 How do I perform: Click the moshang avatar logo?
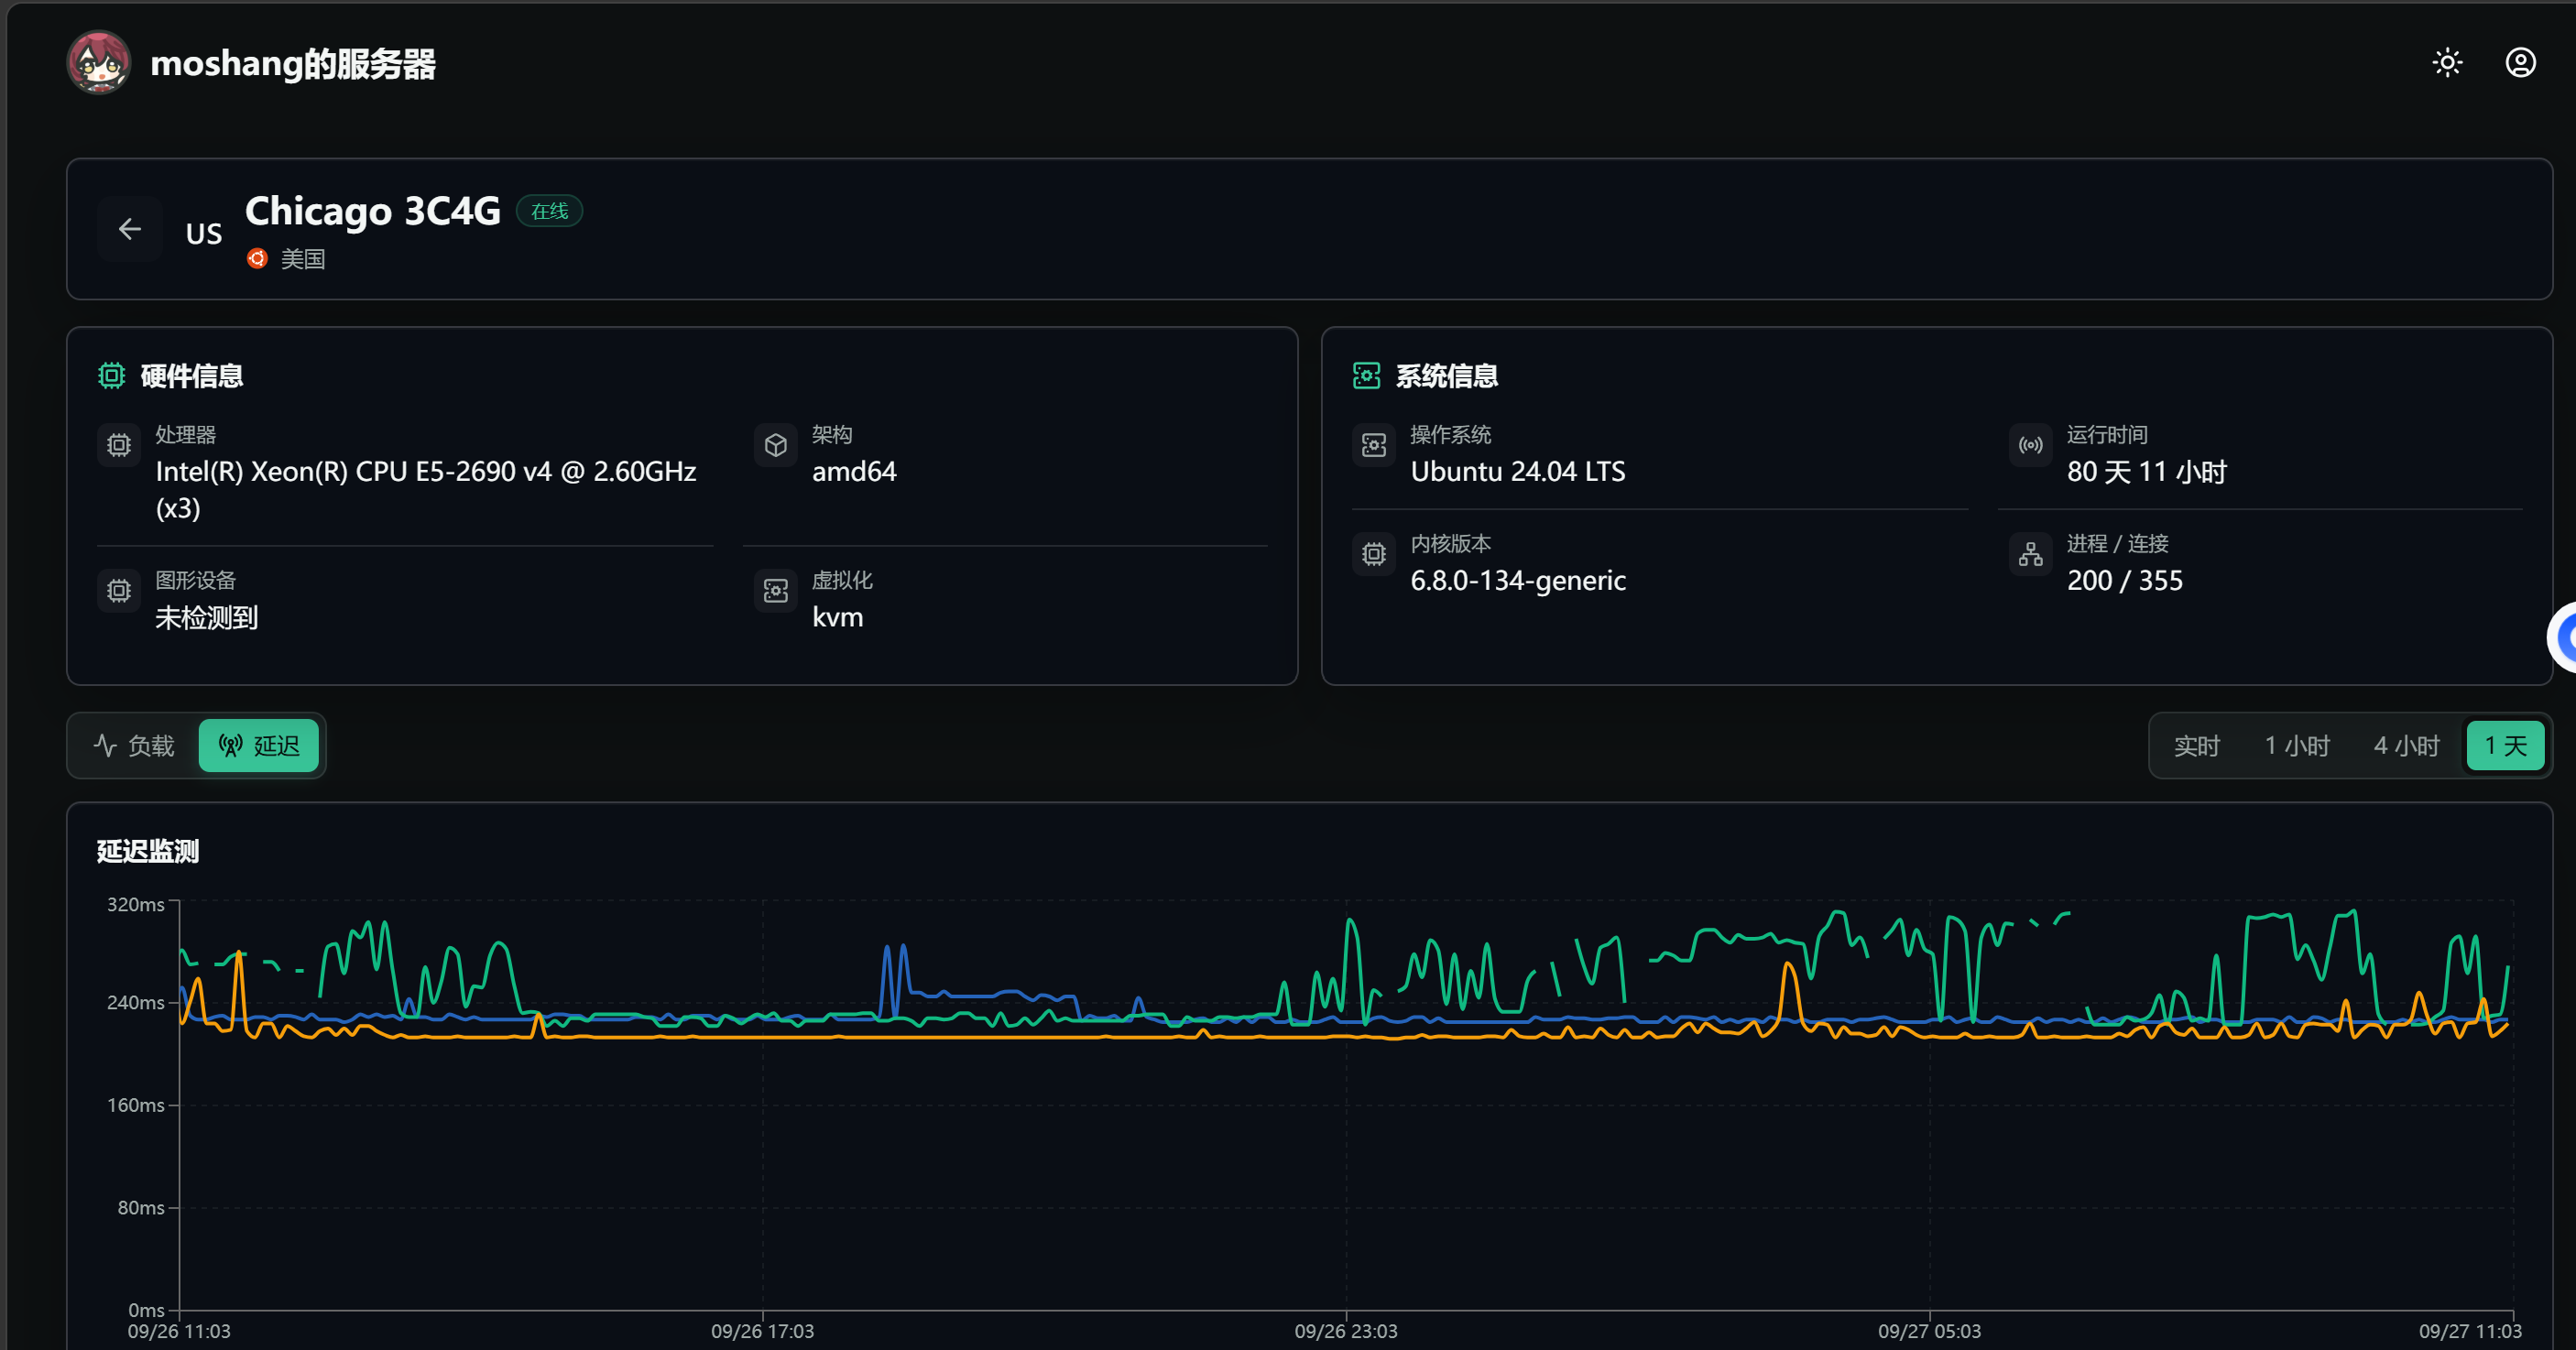coord(99,63)
